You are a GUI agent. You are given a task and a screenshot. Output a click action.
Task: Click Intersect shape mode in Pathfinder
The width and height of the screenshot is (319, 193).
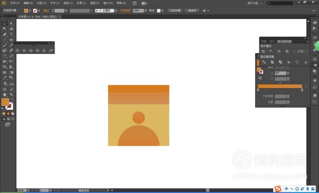[279, 51]
